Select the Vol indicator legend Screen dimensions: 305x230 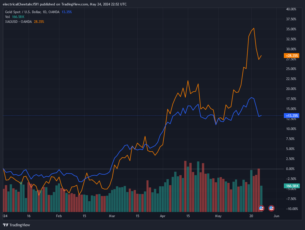7,17
